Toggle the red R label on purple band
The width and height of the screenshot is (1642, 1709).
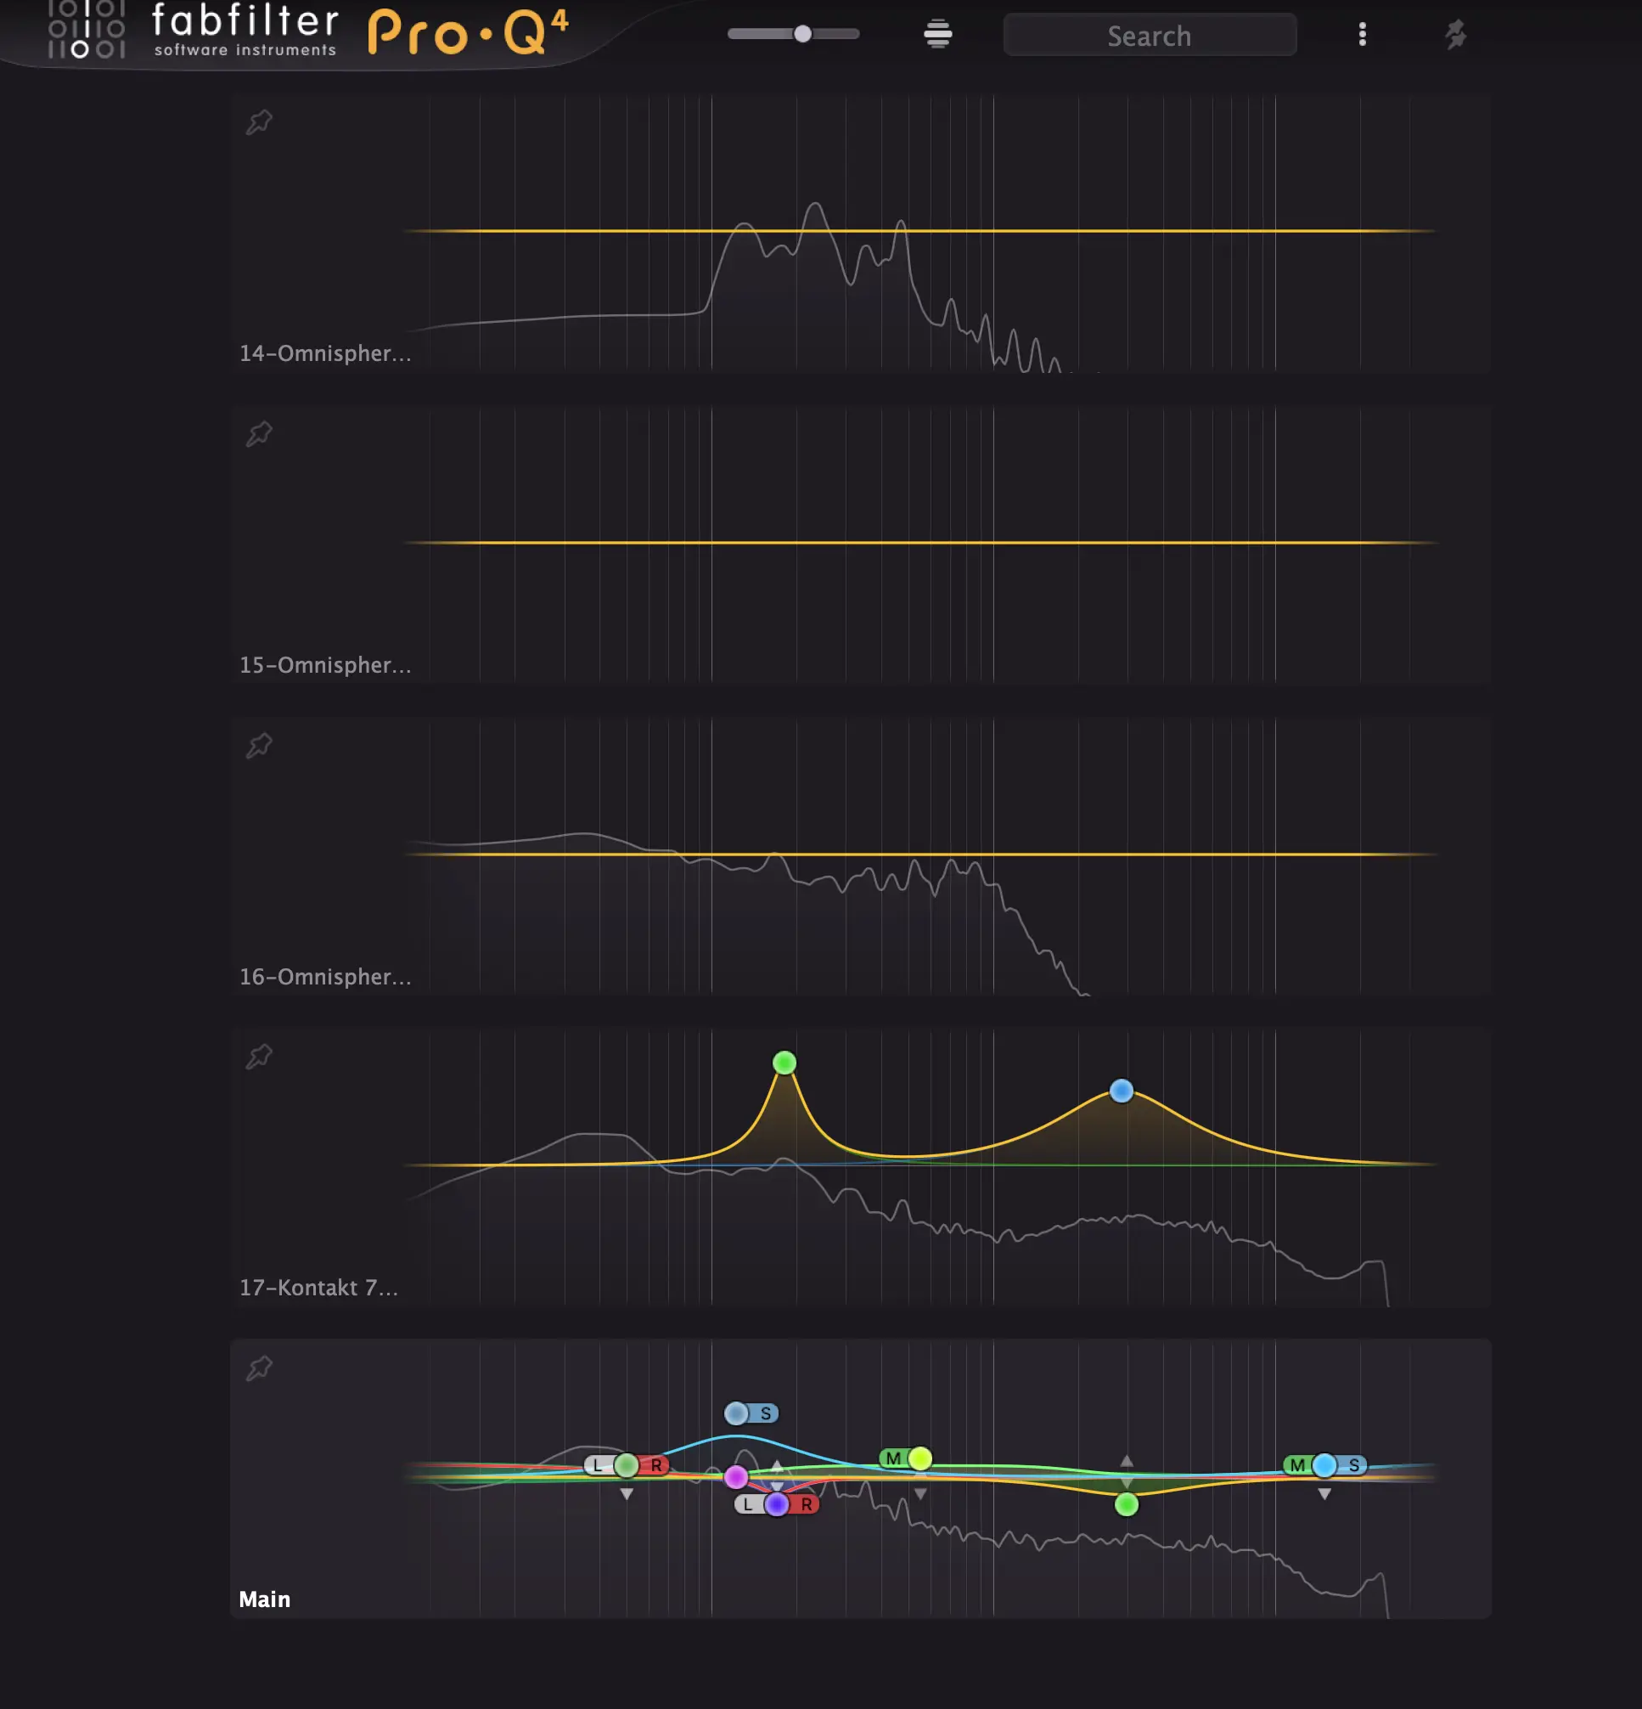(x=807, y=1504)
